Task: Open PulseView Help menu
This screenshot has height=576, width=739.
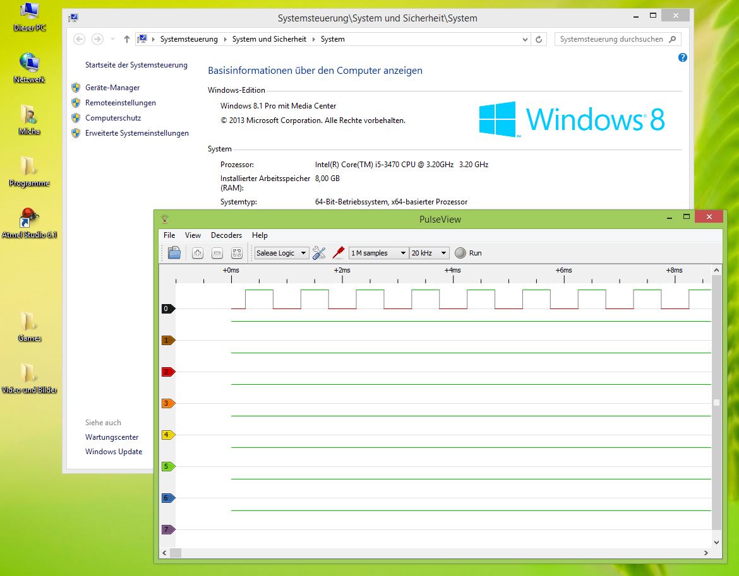Action: click(260, 235)
